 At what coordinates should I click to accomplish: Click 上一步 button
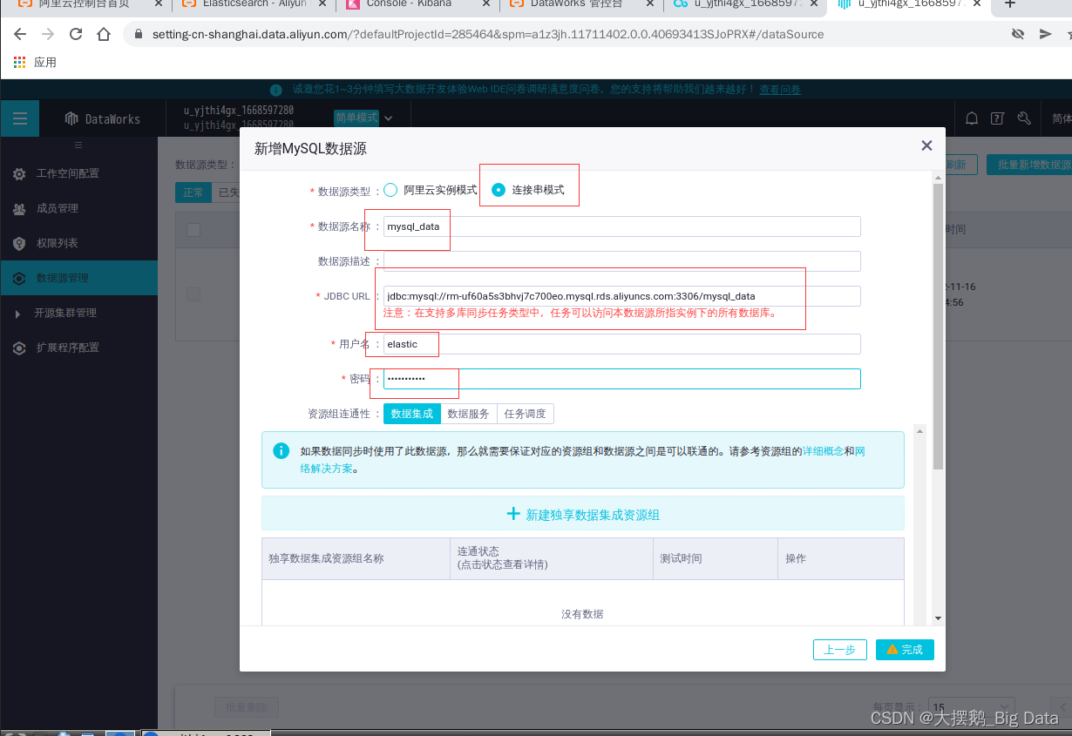[x=841, y=650]
